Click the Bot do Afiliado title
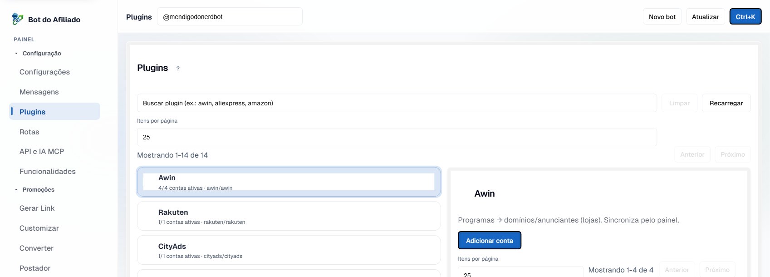 point(54,20)
